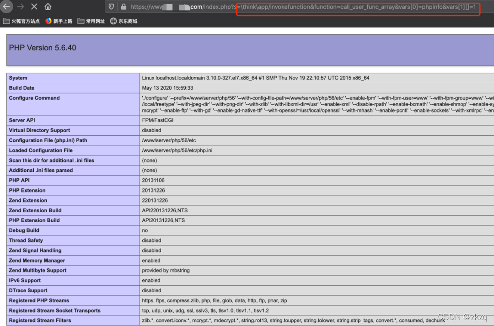Select the Virtual Directory Support label
Screen dimensions: 494x326
click(39, 130)
